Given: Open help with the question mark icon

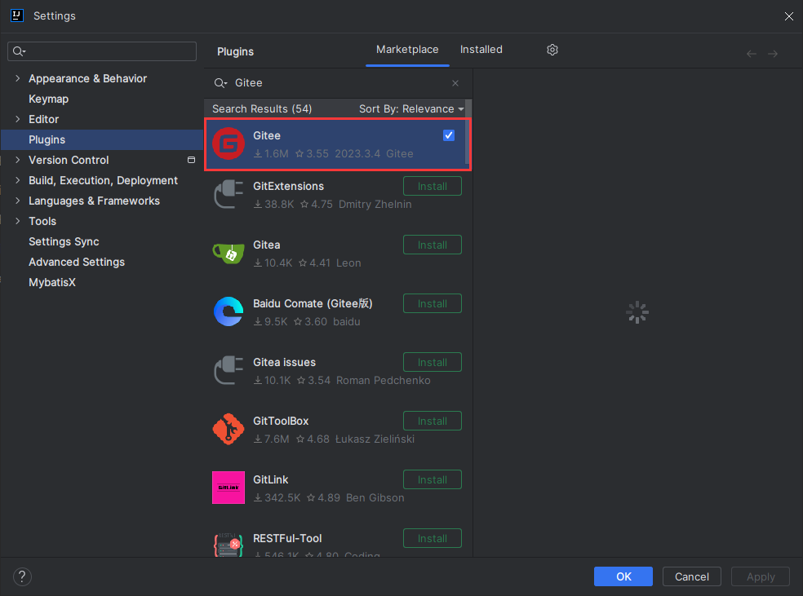Looking at the screenshot, I should tap(22, 576).
